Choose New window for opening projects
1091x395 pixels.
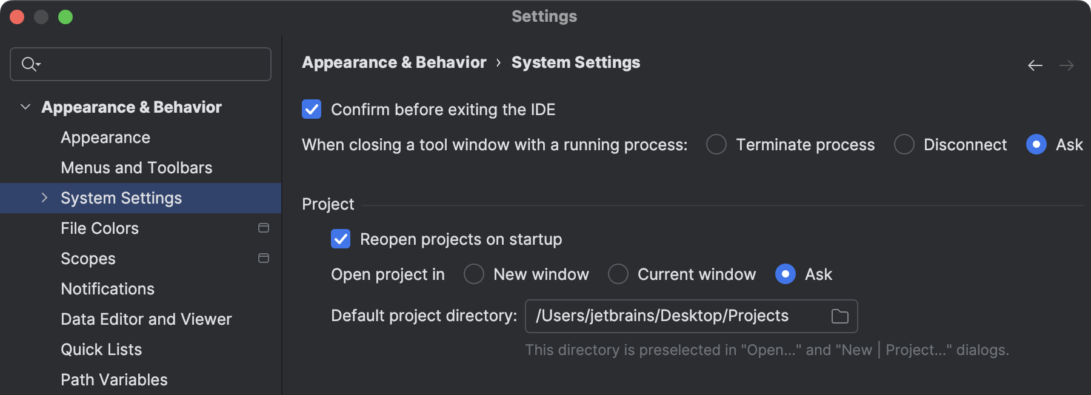[474, 274]
